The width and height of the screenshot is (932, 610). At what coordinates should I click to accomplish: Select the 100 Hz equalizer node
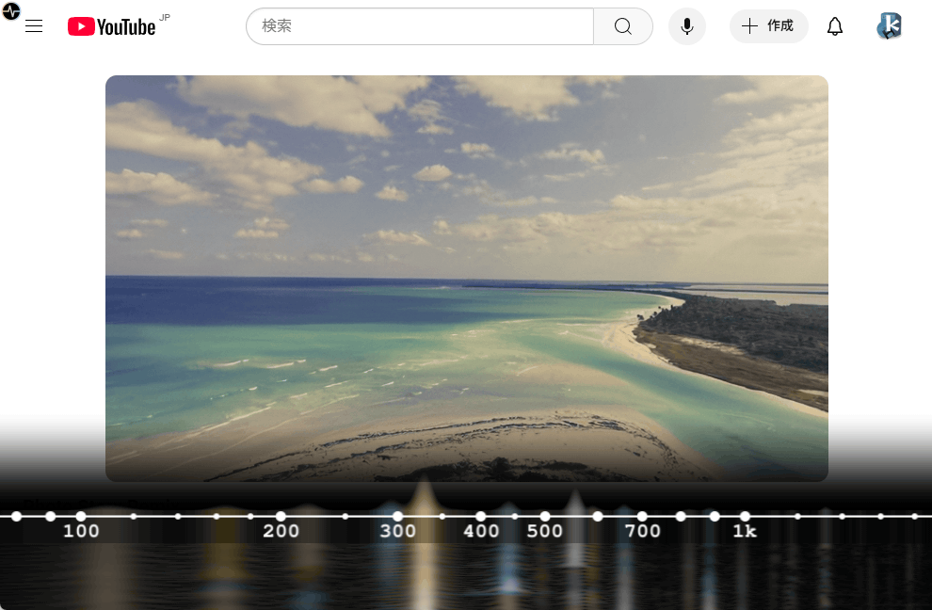click(81, 516)
